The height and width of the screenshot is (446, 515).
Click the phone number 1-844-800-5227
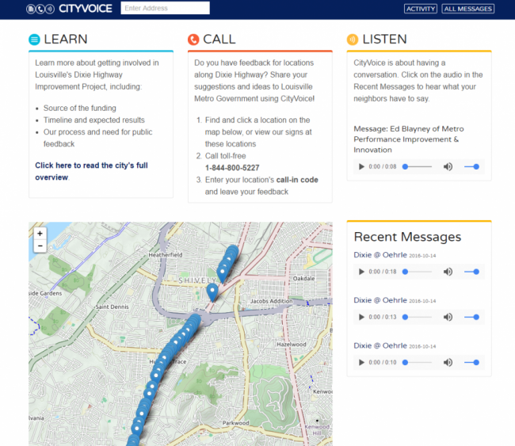(232, 168)
